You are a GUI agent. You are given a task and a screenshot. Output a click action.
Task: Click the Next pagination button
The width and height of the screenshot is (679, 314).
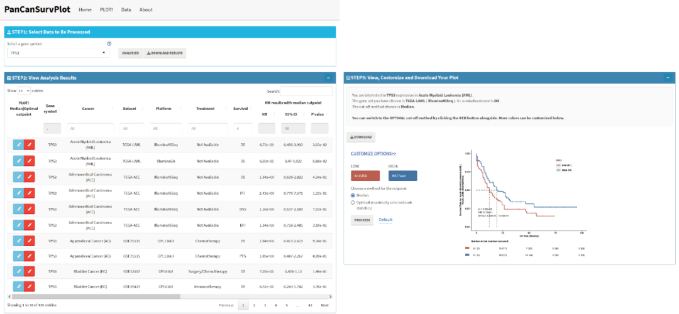tap(325, 305)
